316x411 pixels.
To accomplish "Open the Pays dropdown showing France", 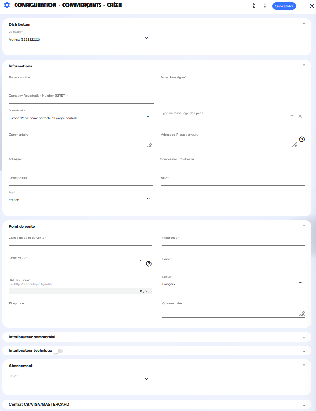I will pos(148,199).
